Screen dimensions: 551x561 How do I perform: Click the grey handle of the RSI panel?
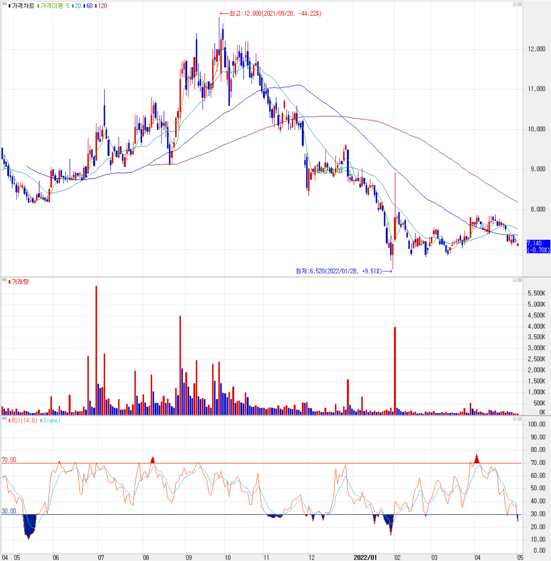tap(4, 418)
